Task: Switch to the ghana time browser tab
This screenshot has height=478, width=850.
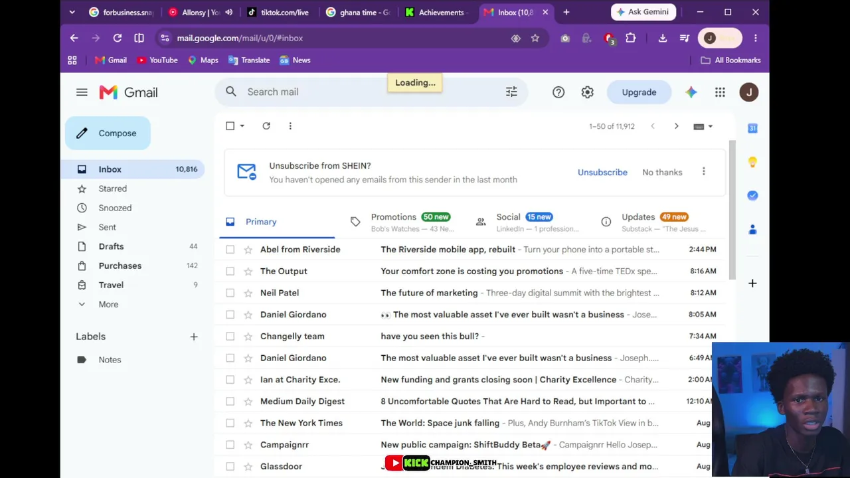Action: (x=357, y=12)
